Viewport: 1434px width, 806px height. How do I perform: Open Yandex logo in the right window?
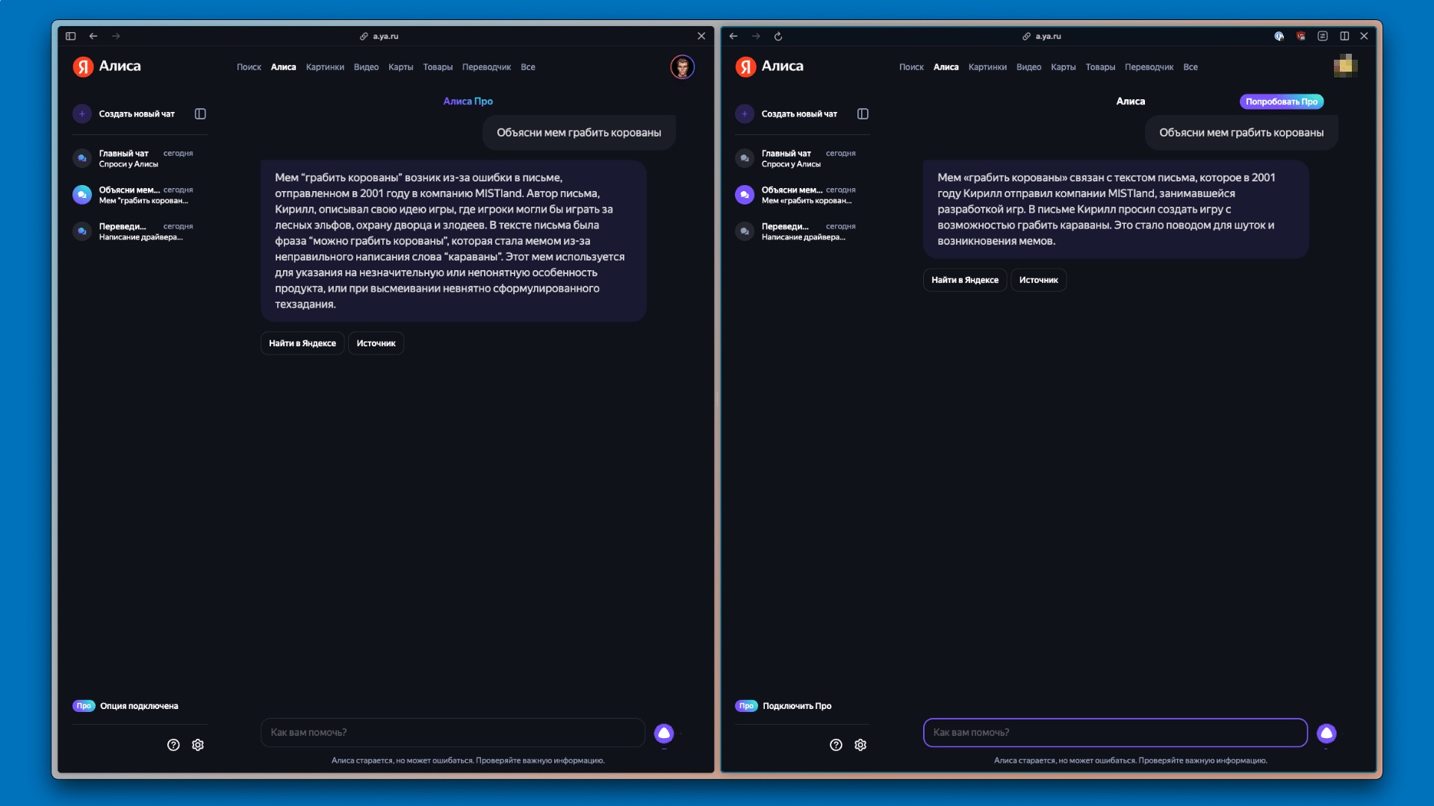745,66
